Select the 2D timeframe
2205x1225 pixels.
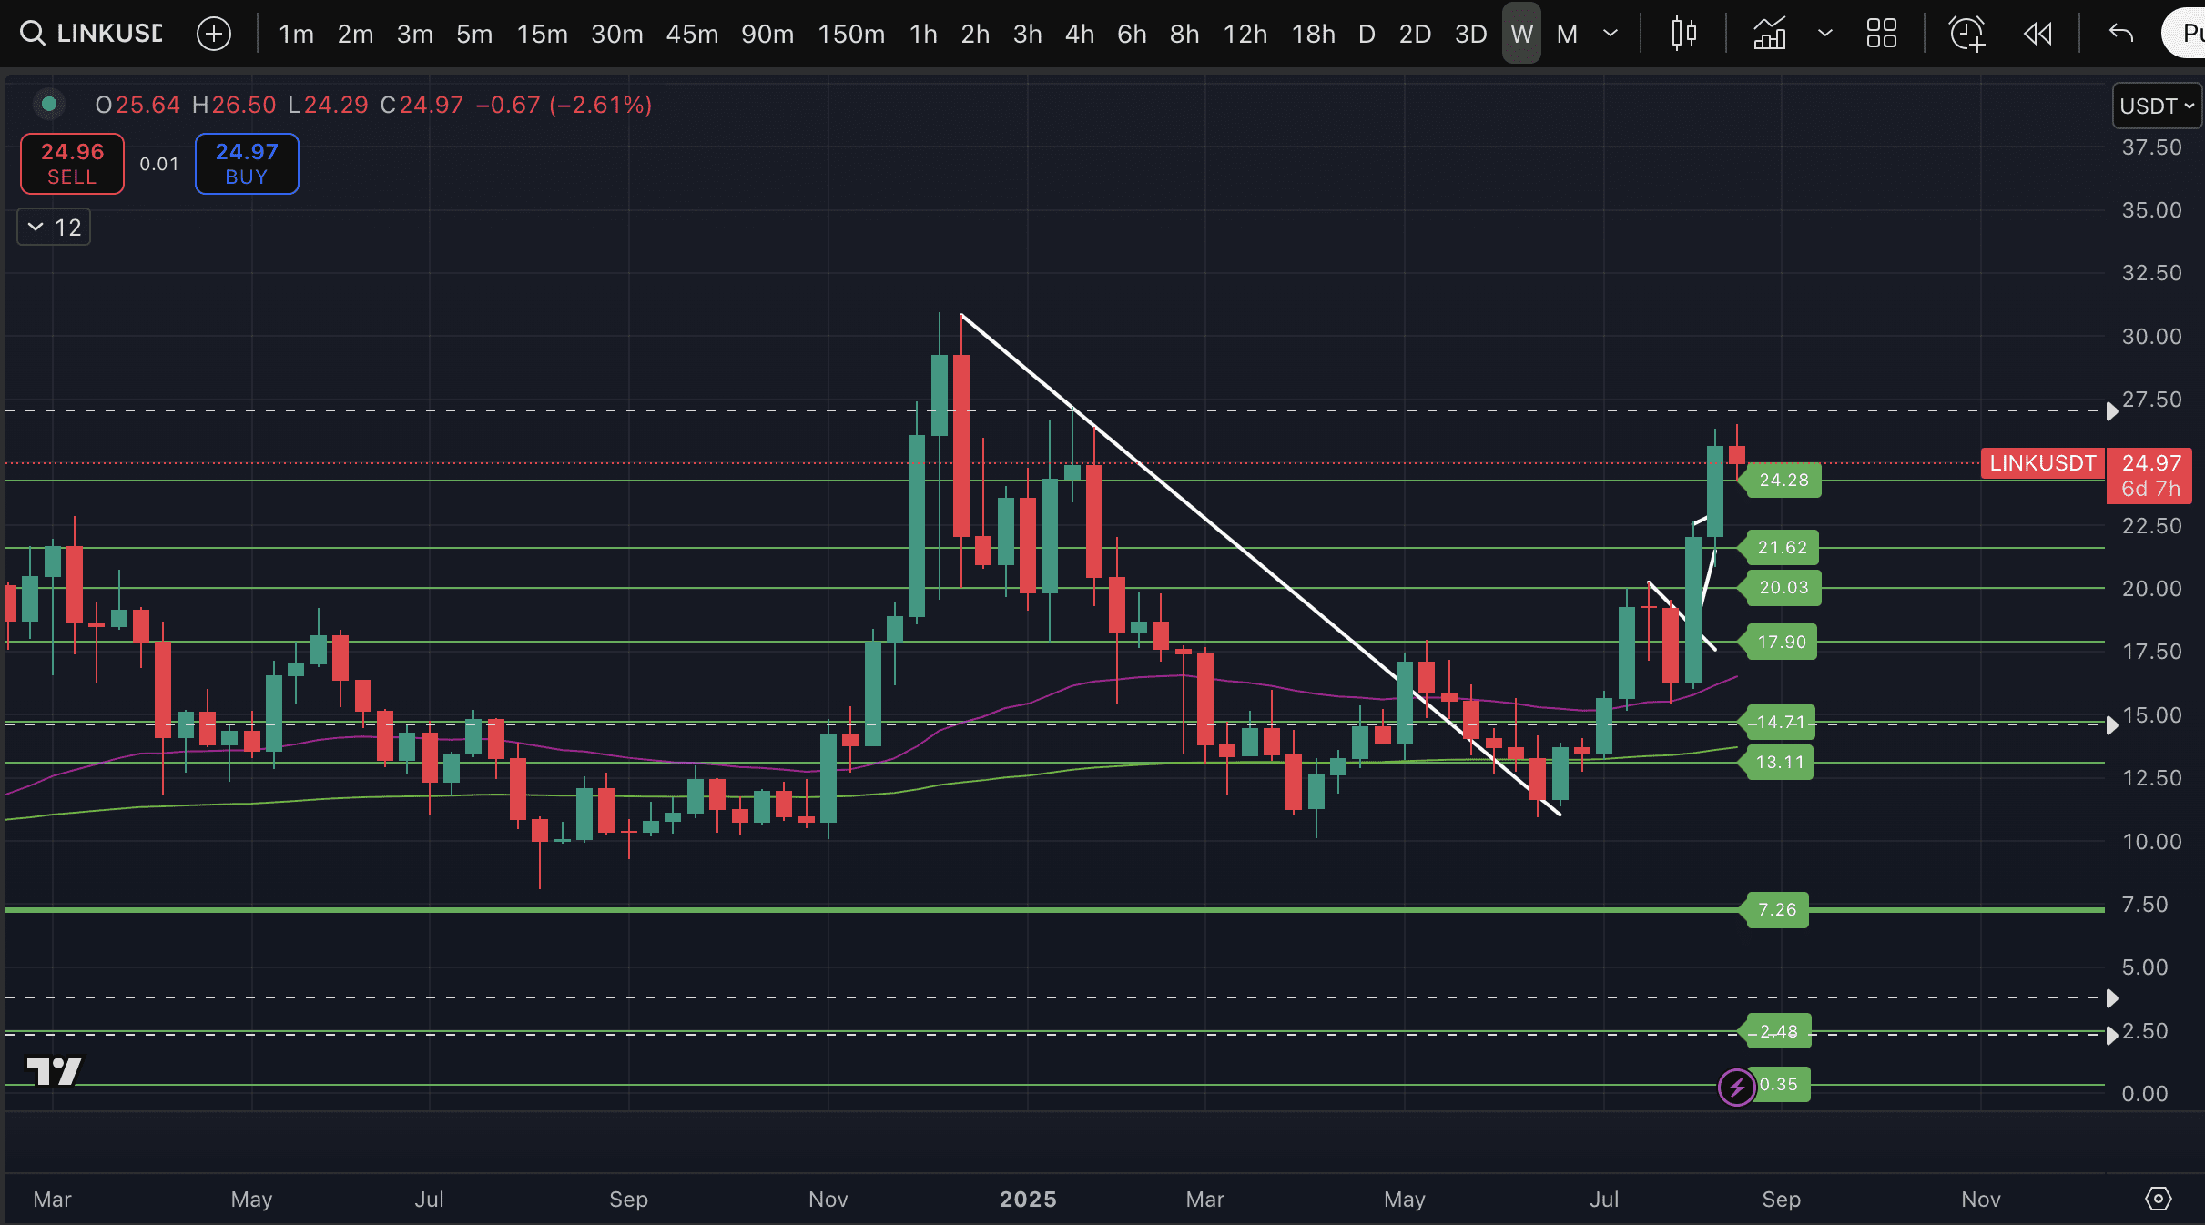1415,34
